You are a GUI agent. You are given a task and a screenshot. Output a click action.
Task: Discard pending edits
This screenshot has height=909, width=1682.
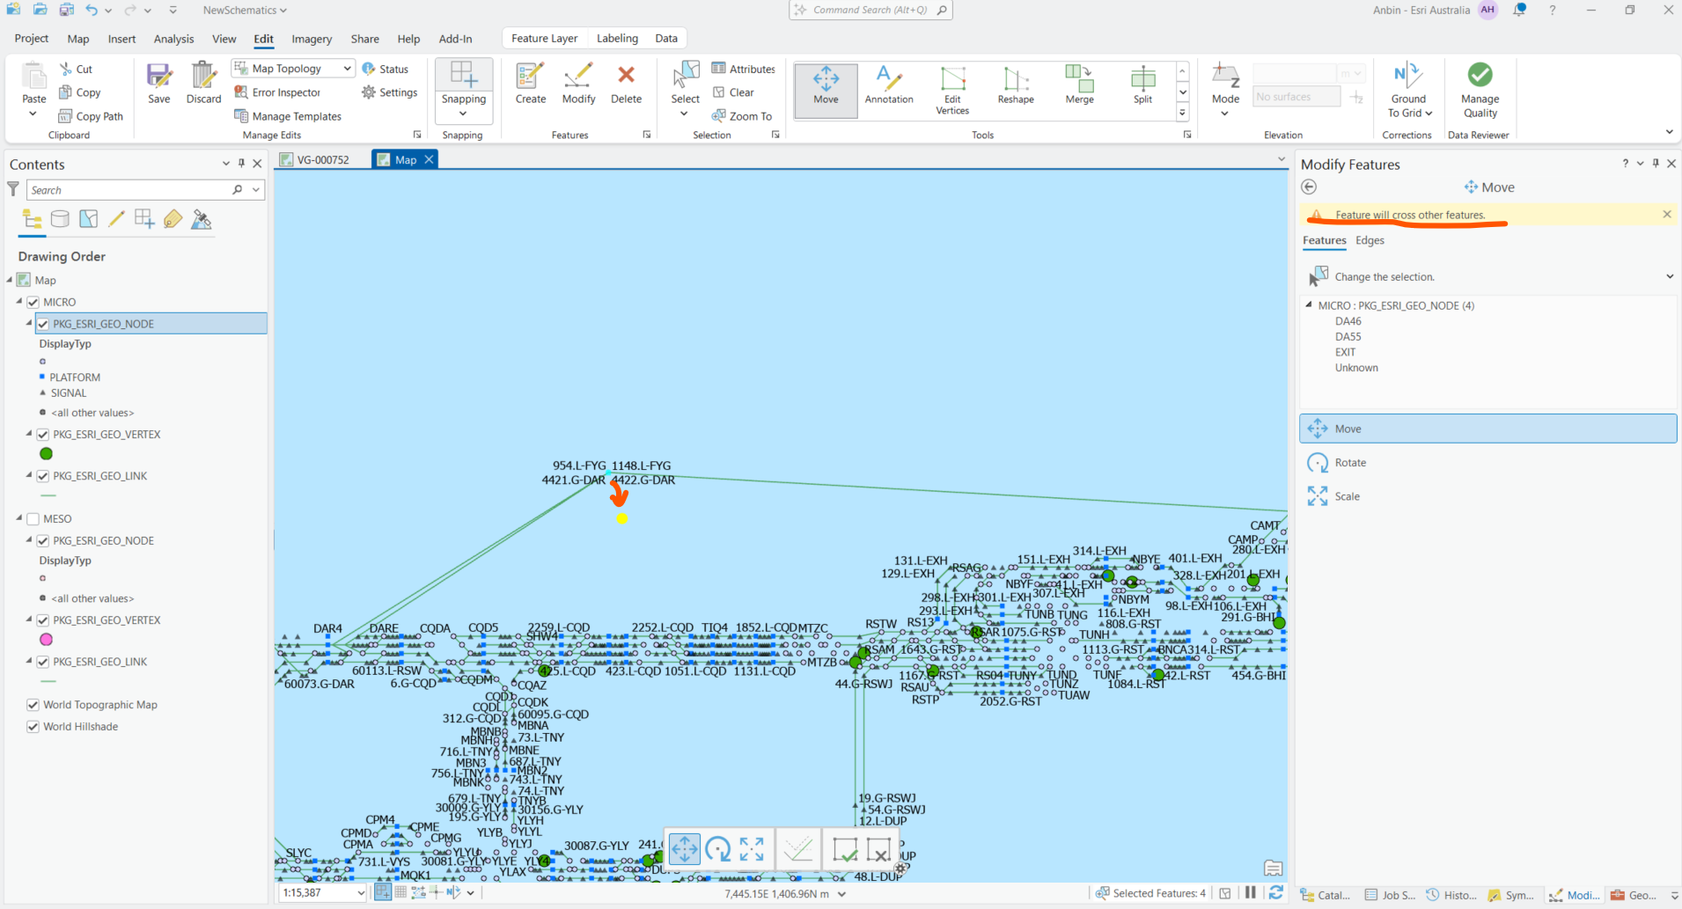[203, 84]
